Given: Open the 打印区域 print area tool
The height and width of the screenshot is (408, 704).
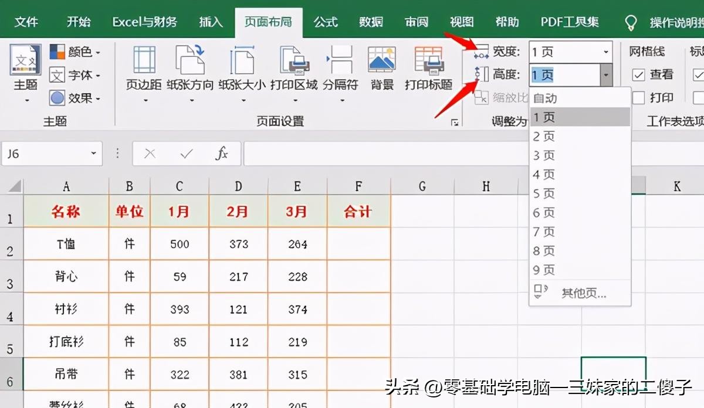Looking at the screenshot, I should (293, 62).
